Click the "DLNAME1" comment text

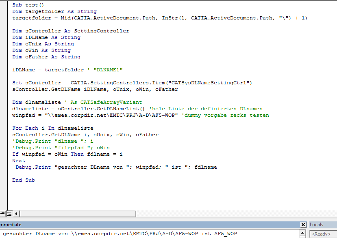[x=108, y=70]
